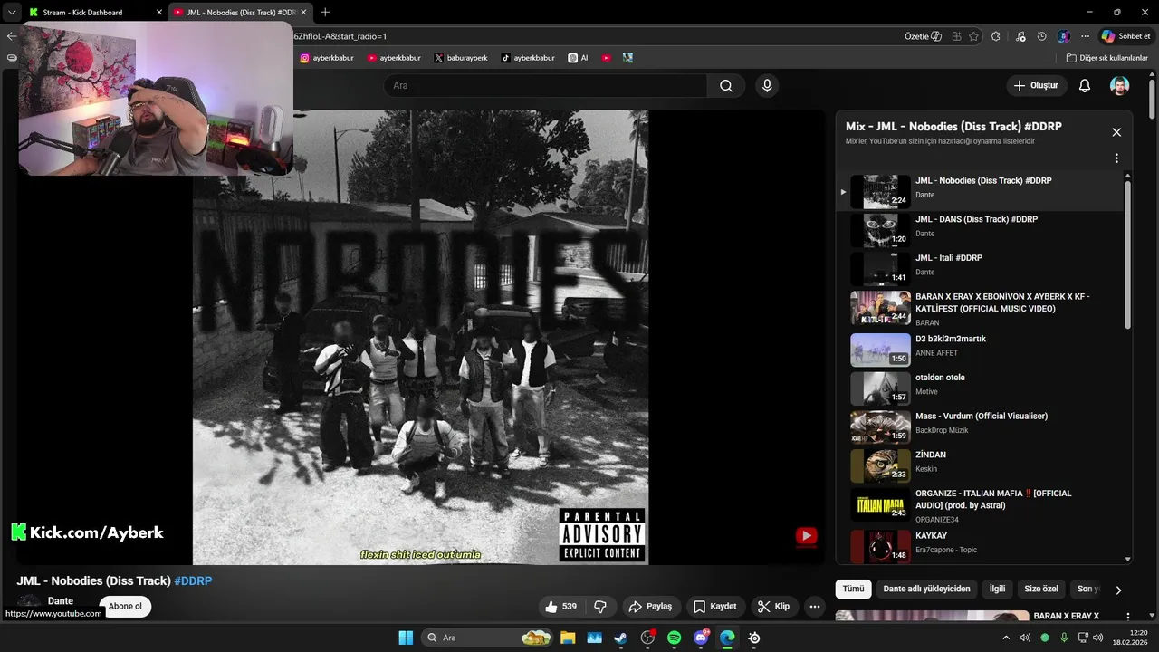Play otelden otele by Motive
This screenshot has height=652, width=1159.
pos(982,388)
